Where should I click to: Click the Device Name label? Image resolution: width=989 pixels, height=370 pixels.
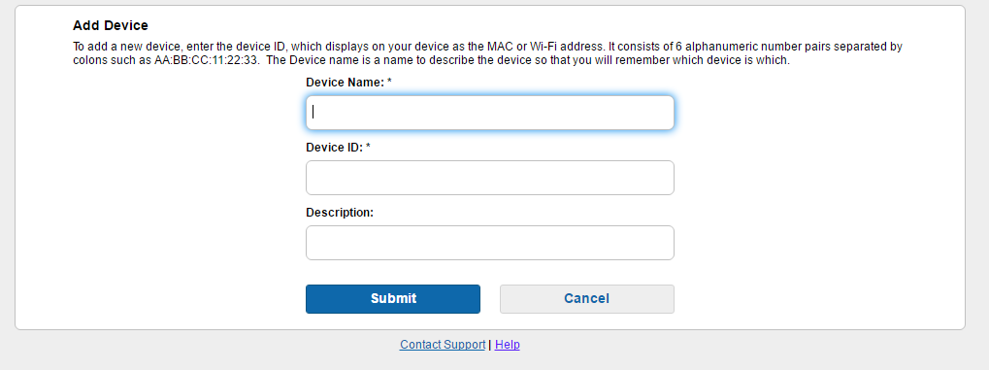[345, 83]
